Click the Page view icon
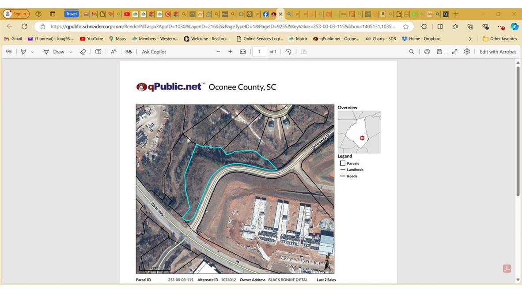This screenshot has height=293, width=522. [x=303, y=52]
